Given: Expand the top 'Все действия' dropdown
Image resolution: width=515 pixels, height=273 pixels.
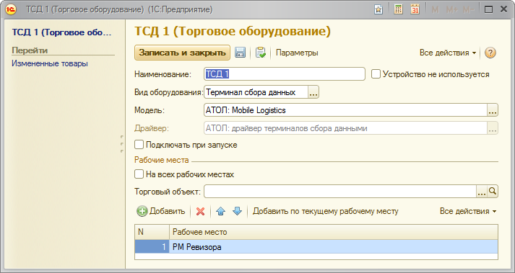Looking at the screenshot, I should [448, 53].
